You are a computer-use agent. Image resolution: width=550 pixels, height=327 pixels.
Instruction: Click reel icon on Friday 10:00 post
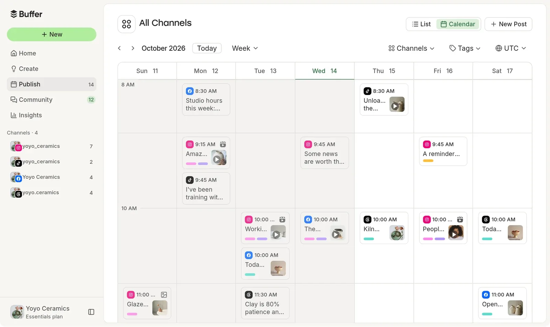pos(460,220)
